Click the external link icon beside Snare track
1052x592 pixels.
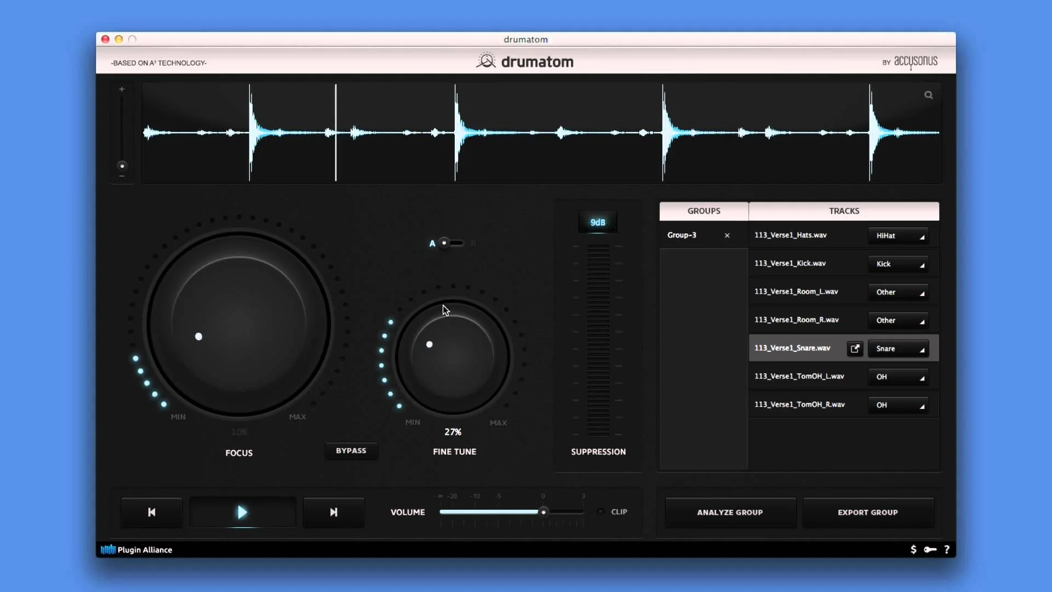(855, 348)
